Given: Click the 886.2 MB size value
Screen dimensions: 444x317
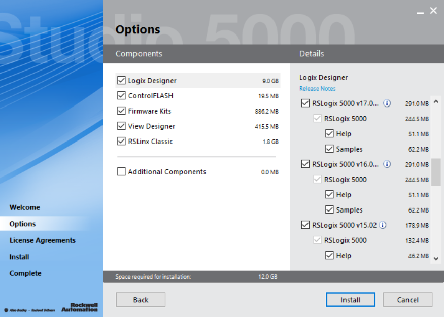Looking at the screenshot, I should 267,111.
